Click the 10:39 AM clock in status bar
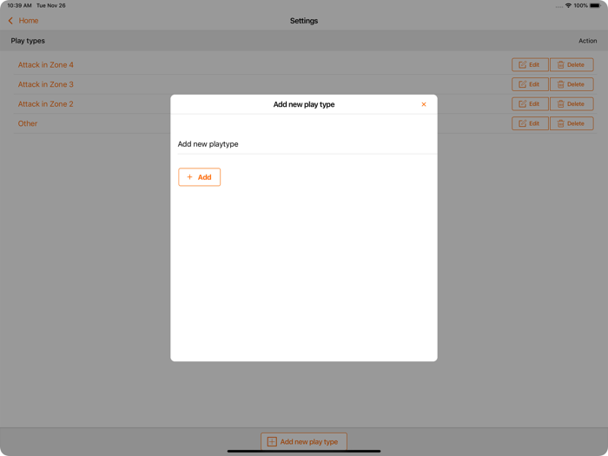Viewport: 608px width, 456px height. (x=19, y=5)
